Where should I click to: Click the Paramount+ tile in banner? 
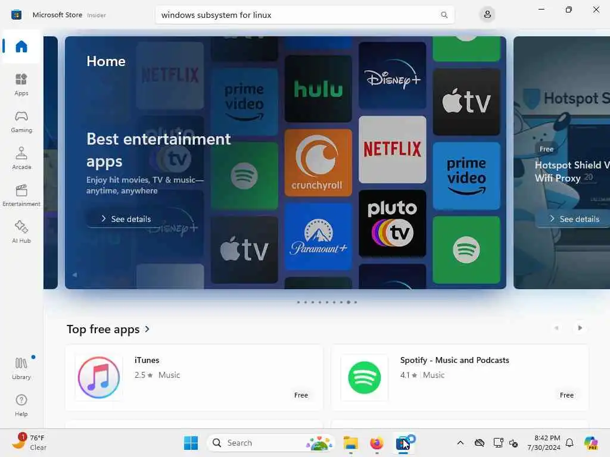pyautogui.click(x=318, y=236)
